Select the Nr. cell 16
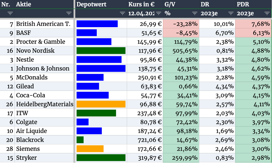The height and width of the screenshot is (163, 272). pyautogui.click(x=7, y=51)
